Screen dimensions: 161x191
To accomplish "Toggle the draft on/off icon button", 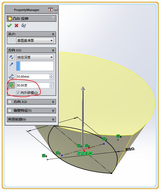I will 11,85.
